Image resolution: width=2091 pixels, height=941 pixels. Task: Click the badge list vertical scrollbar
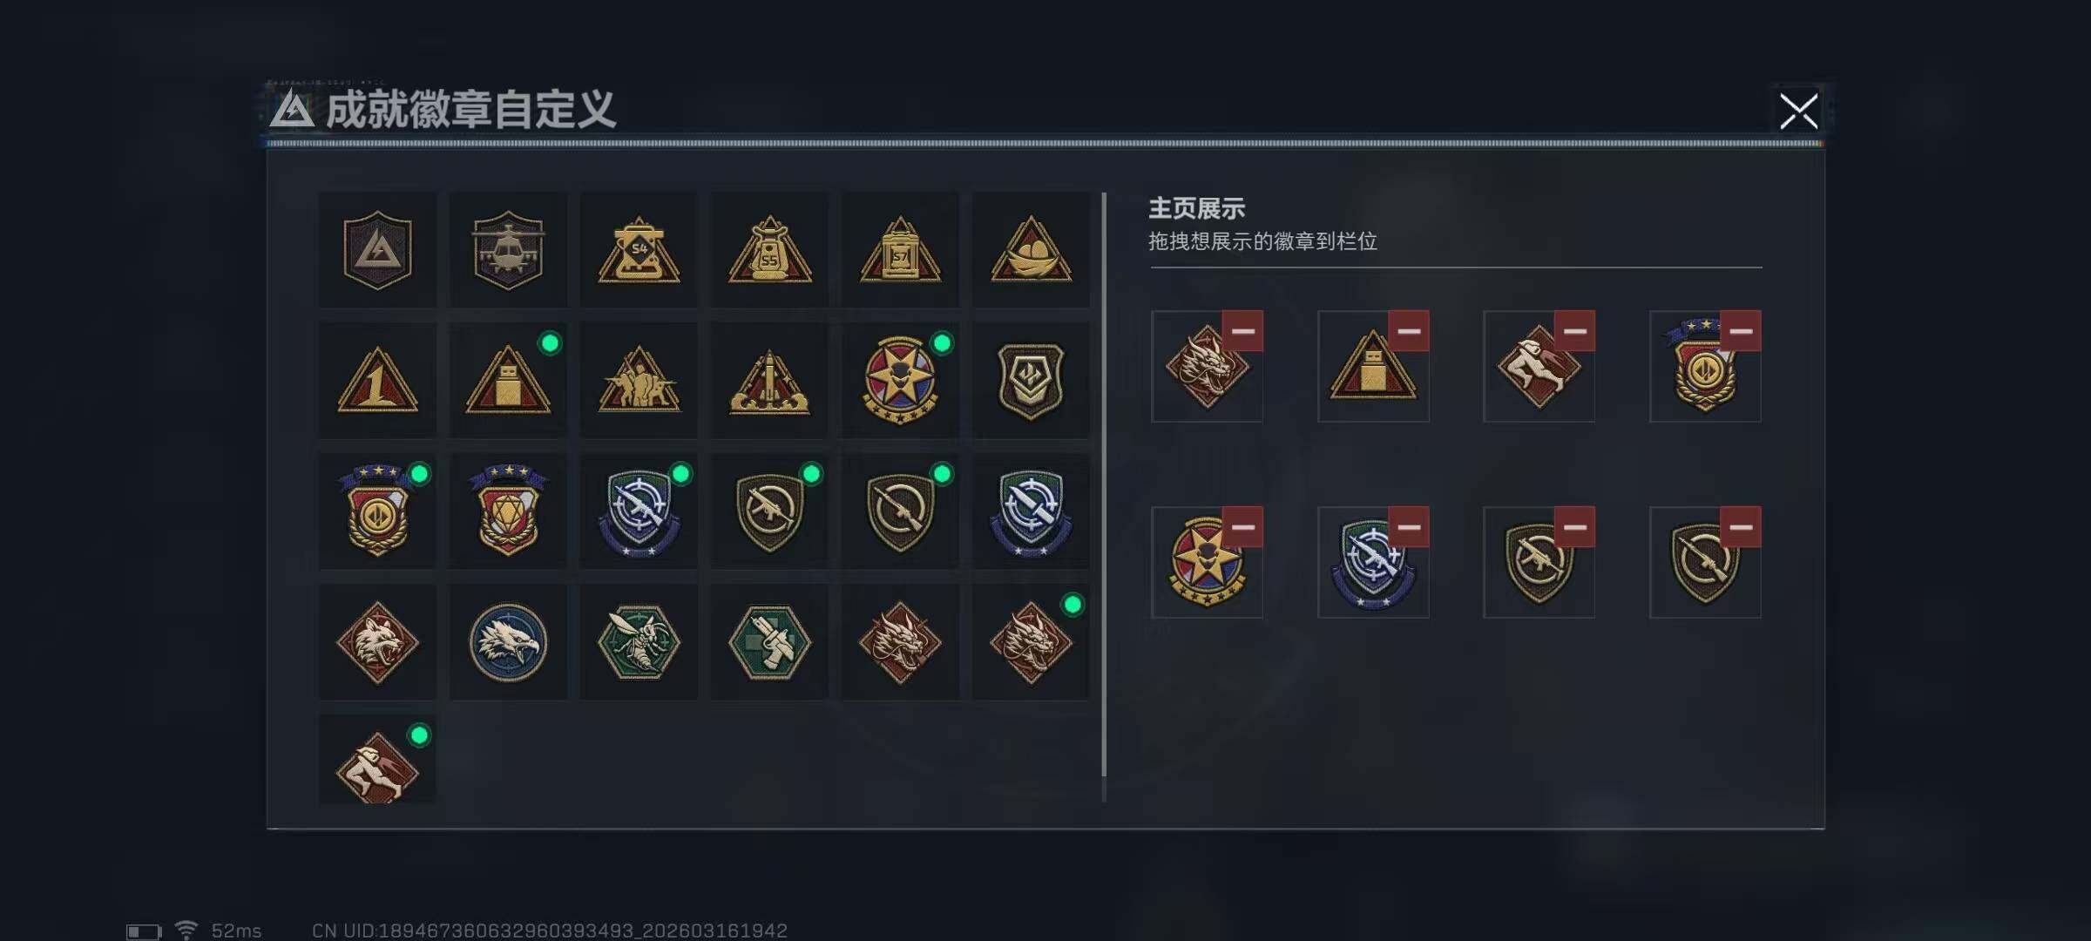pyautogui.click(x=1104, y=497)
